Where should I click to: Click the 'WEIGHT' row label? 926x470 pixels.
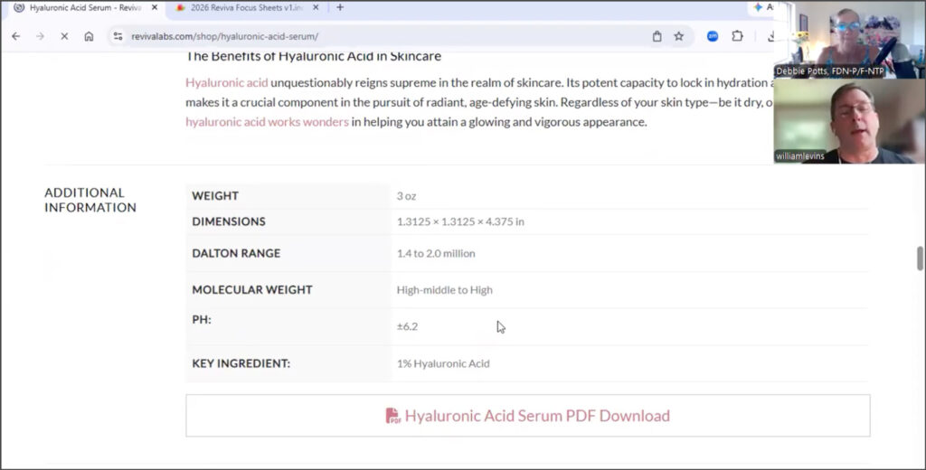click(215, 195)
